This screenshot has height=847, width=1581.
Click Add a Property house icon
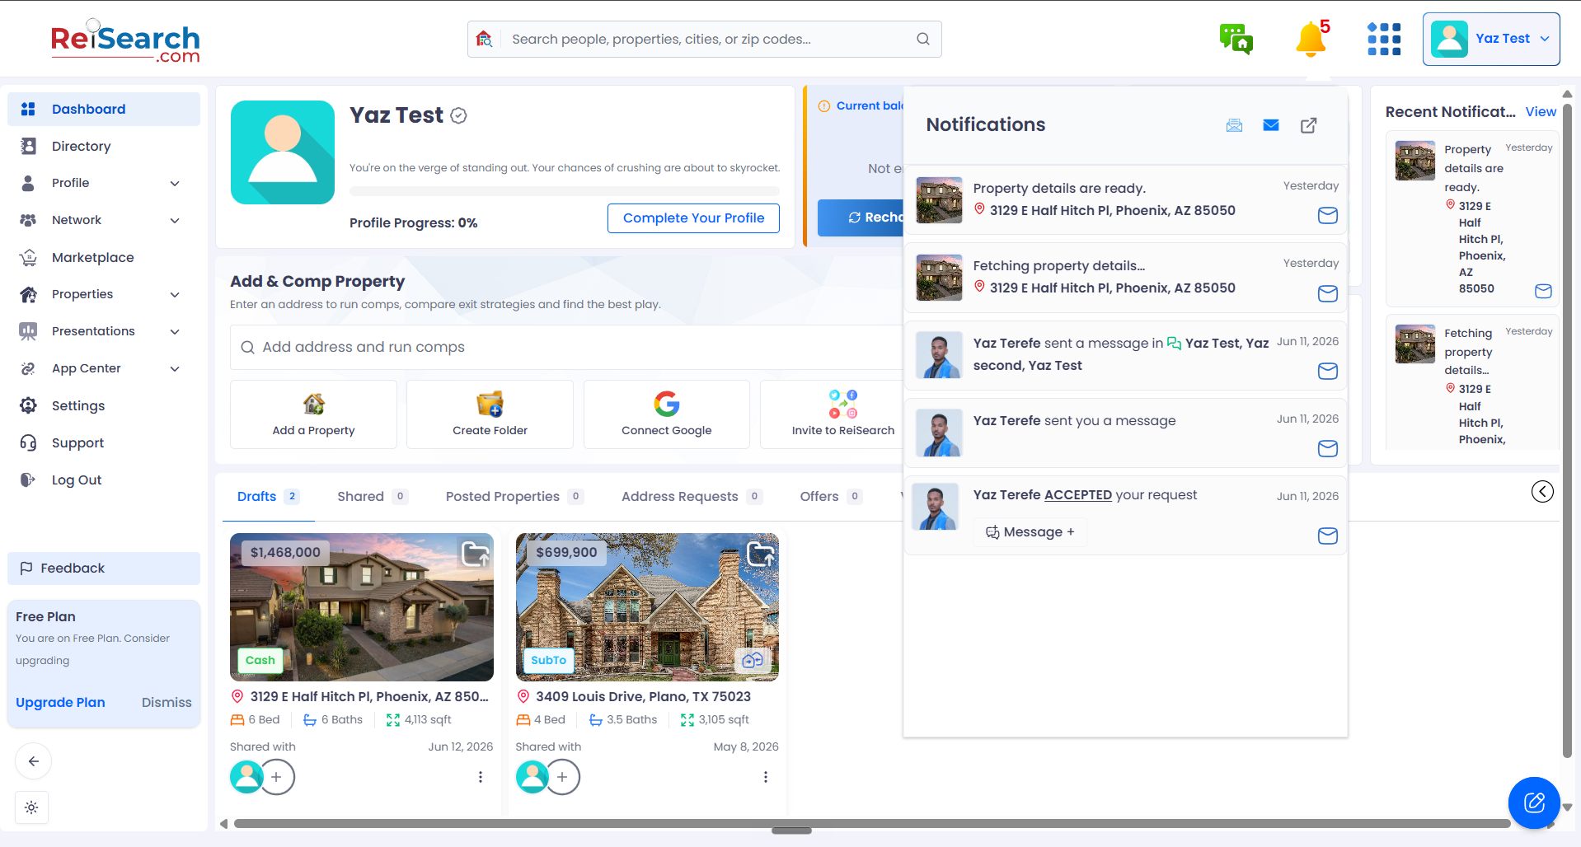coord(313,404)
